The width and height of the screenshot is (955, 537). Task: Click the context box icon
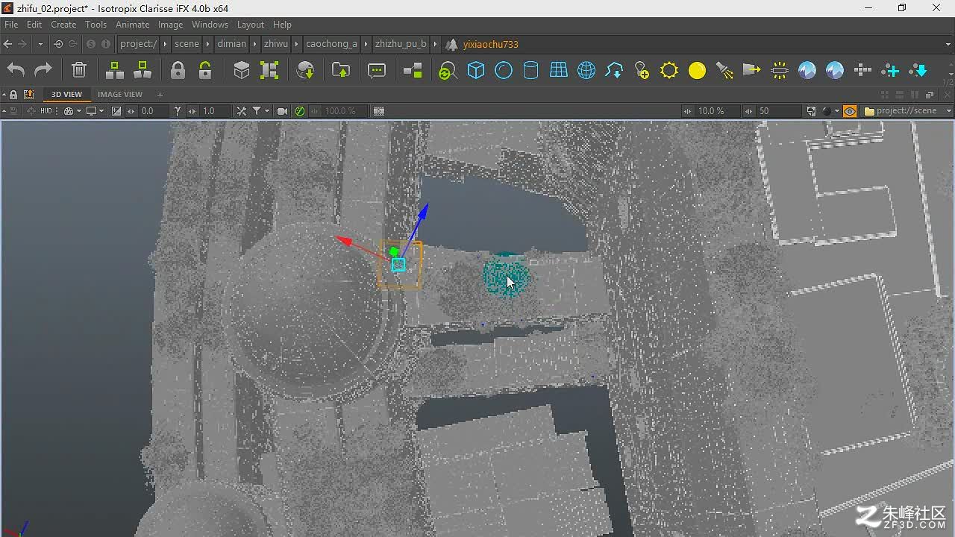click(242, 70)
